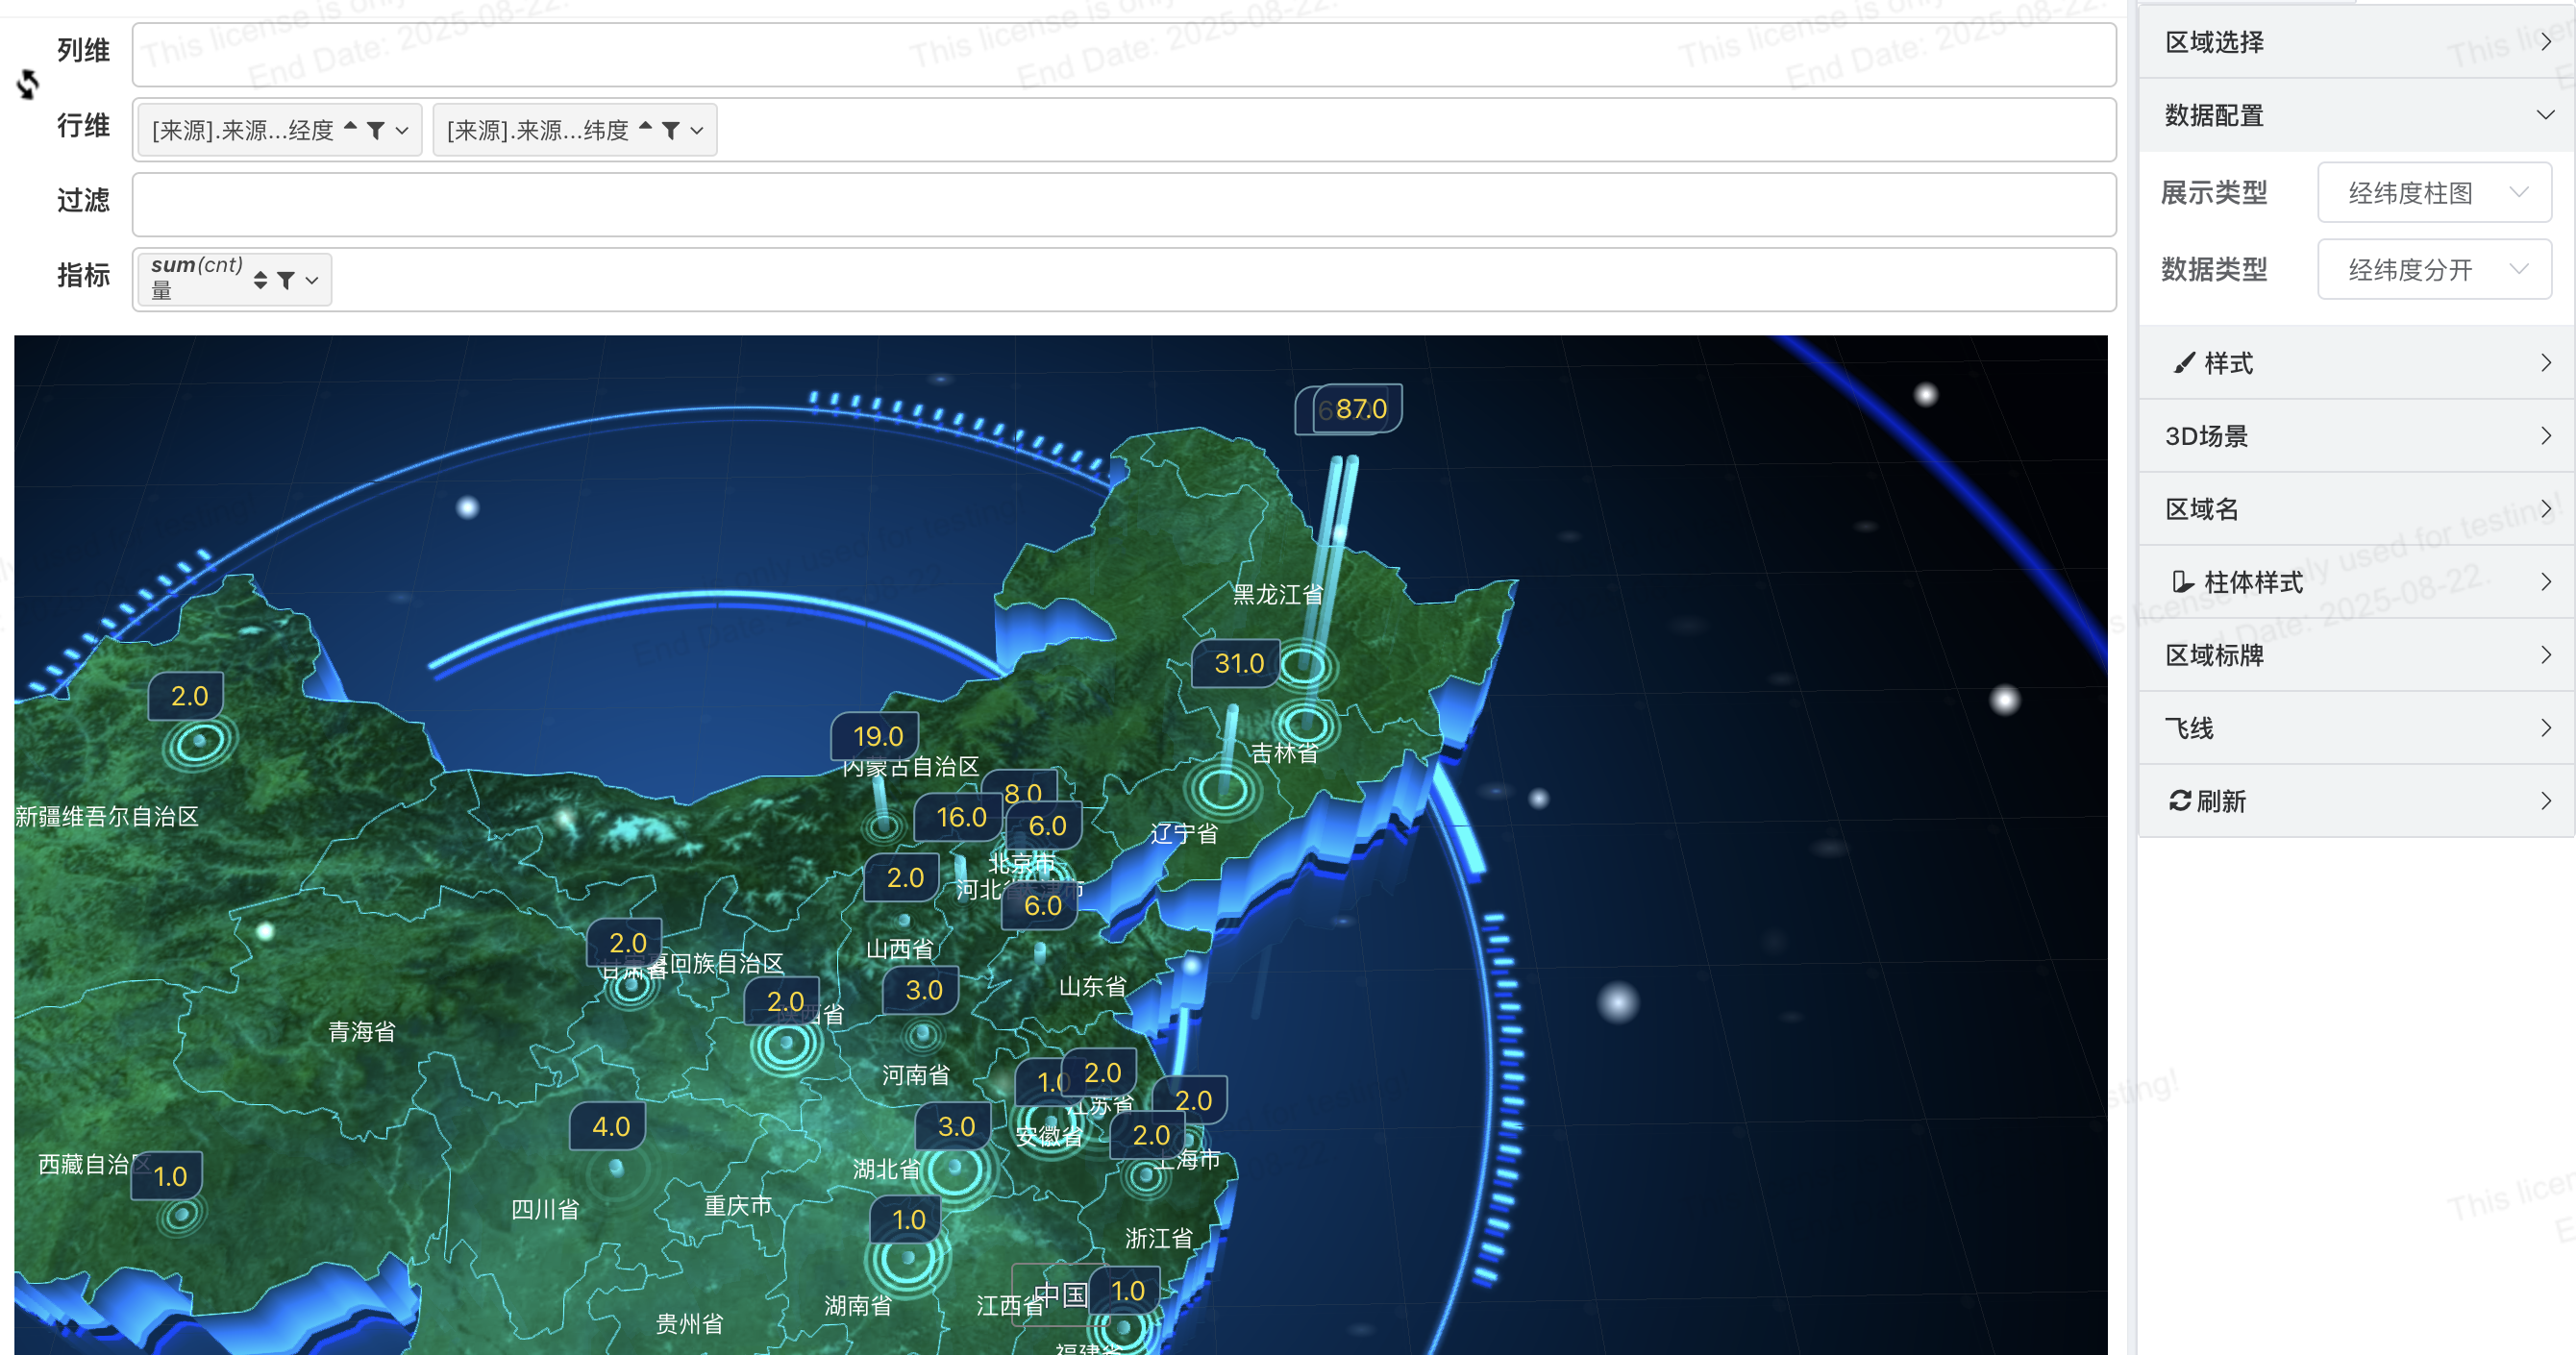Click the 重庆市 region label
The width and height of the screenshot is (2576, 1355).
738,1206
